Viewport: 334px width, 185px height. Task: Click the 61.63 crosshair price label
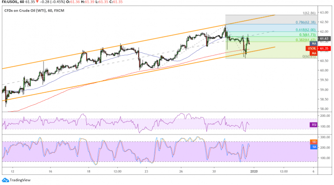point(324,38)
